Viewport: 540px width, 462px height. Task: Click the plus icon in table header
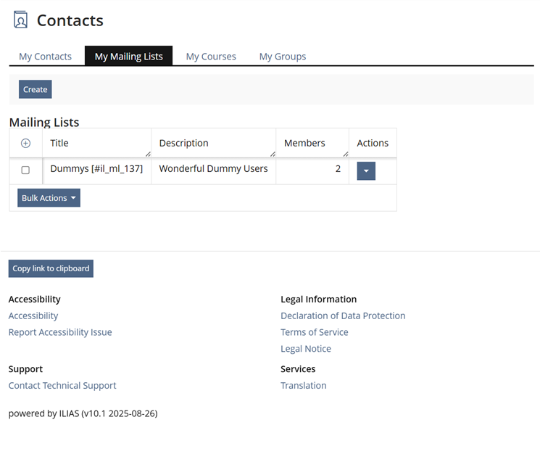pos(25,144)
